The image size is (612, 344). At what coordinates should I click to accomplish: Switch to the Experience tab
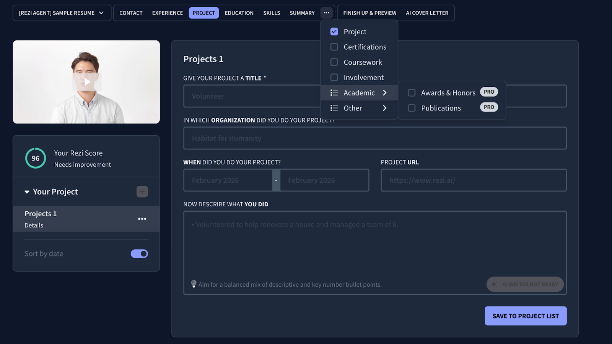tap(168, 13)
